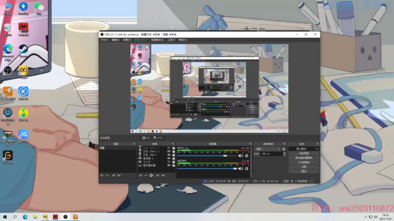Move scene up with the arrow in Scenes panel
The height and width of the screenshot is (221, 394).
(114, 175)
